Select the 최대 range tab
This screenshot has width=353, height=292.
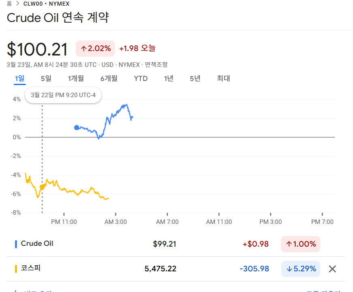(x=223, y=79)
